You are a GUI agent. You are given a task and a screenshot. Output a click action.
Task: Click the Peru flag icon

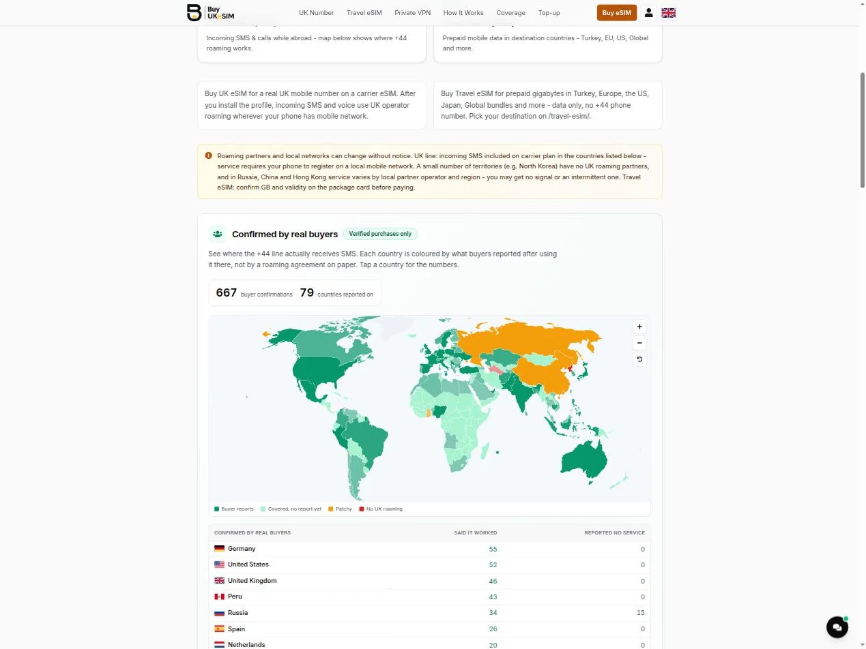tap(219, 597)
